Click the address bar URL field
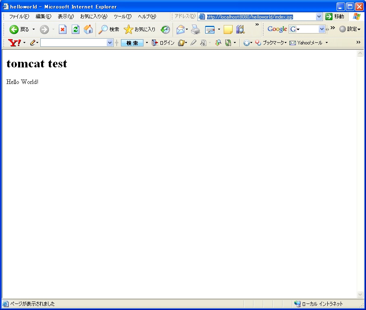Image resolution: width=366 pixels, height=310 pixels. [x=260, y=17]
